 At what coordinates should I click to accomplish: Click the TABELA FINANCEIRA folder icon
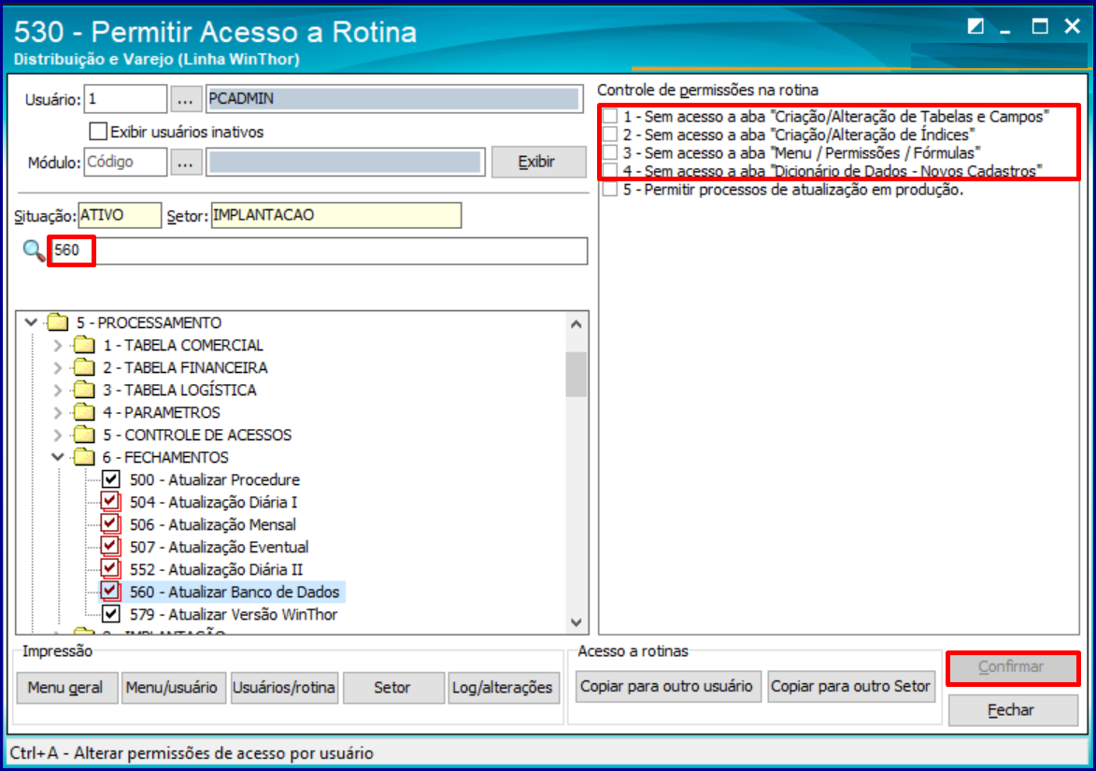pos(84,367)
